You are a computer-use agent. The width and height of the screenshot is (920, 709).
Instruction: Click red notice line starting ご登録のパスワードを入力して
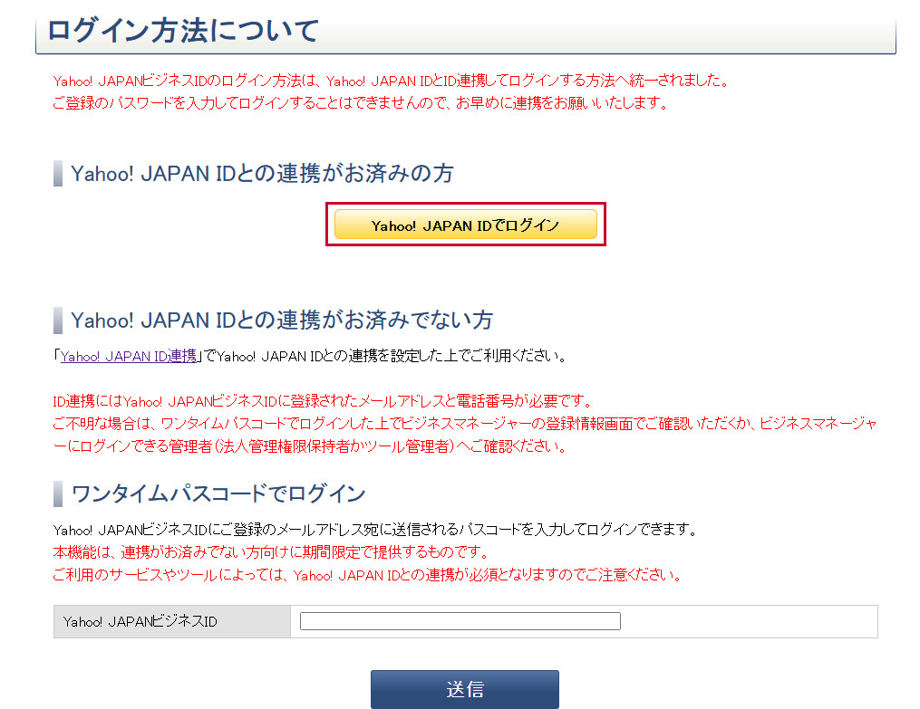tap(360, 102)
